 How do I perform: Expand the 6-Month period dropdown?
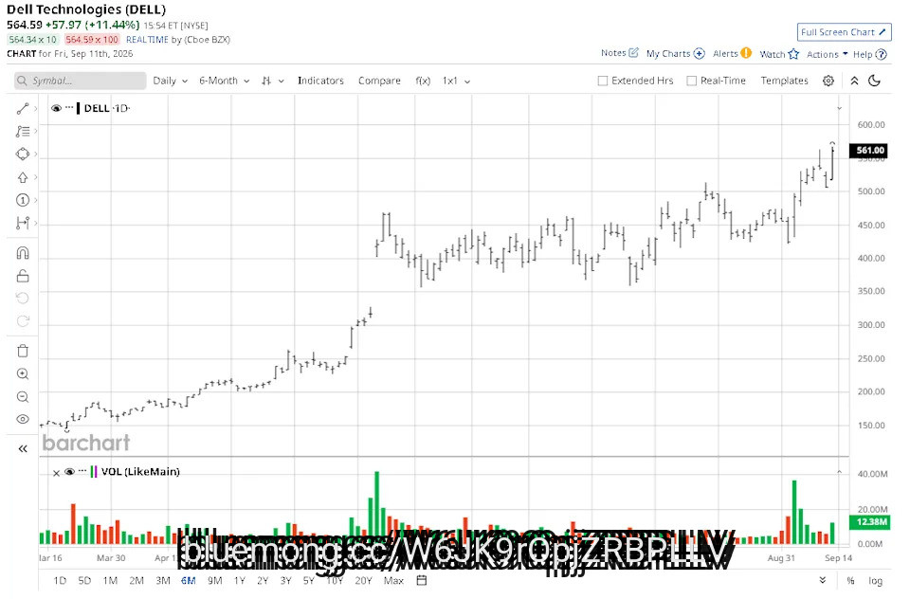pyautogui.click(x=224, y=81)
